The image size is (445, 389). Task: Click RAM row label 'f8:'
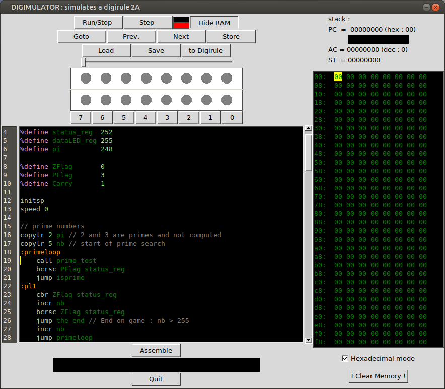[x=320, y=342]
